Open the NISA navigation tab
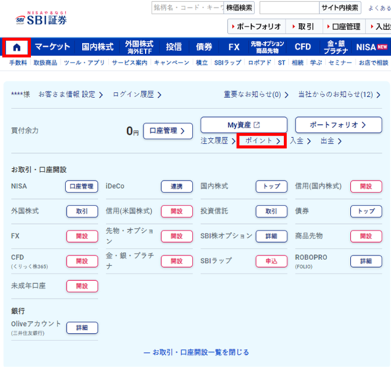This screenshot has width=391, height=367. 372,47
